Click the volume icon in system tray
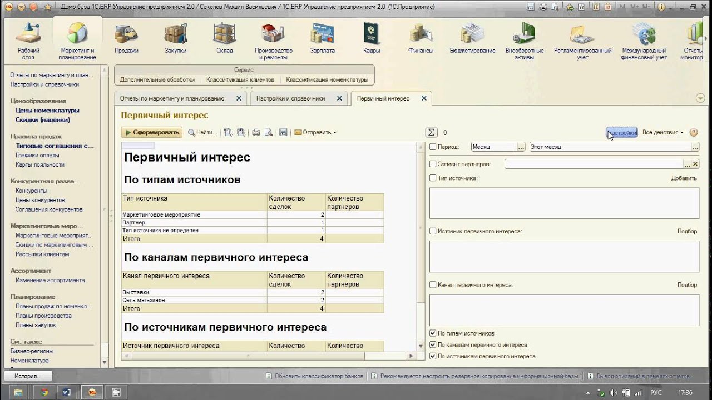The height and width of the screenshot is (400, 712). 612,393
